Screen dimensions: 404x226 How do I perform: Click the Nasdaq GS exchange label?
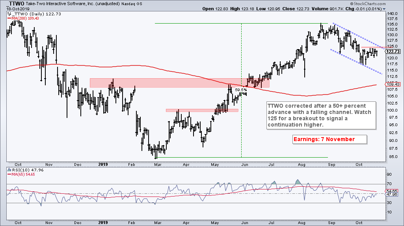coord(132,4)
